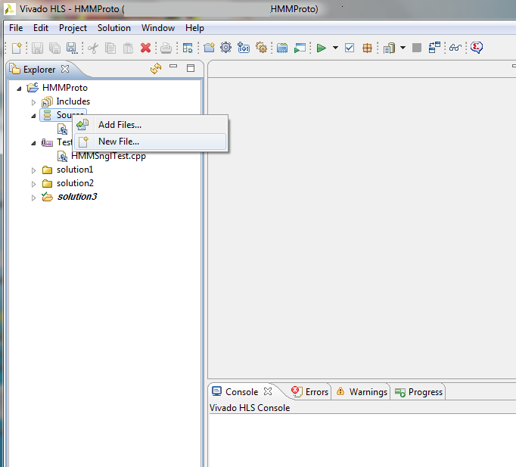Open the Window menu
This screenshot has height=467, width=516.
(x=158, y=28)
